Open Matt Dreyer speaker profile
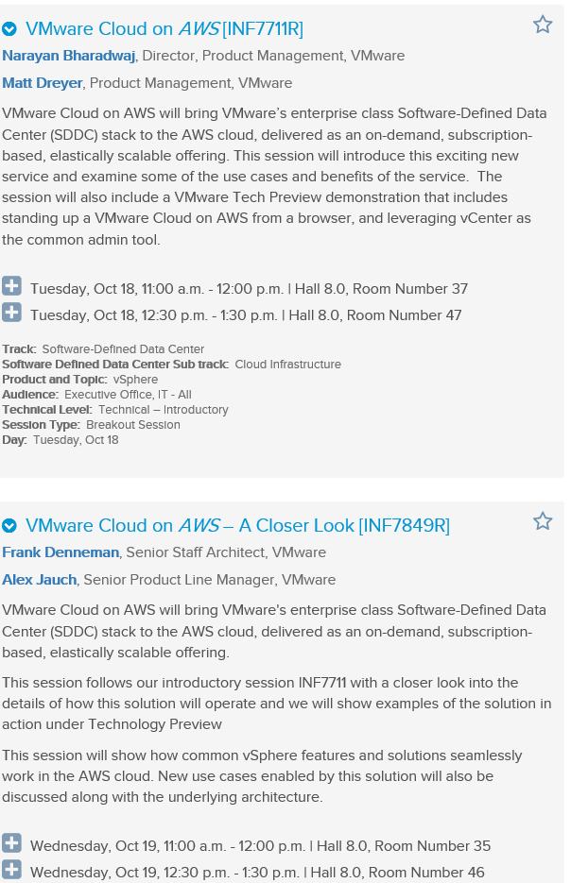 click(43, 83)
